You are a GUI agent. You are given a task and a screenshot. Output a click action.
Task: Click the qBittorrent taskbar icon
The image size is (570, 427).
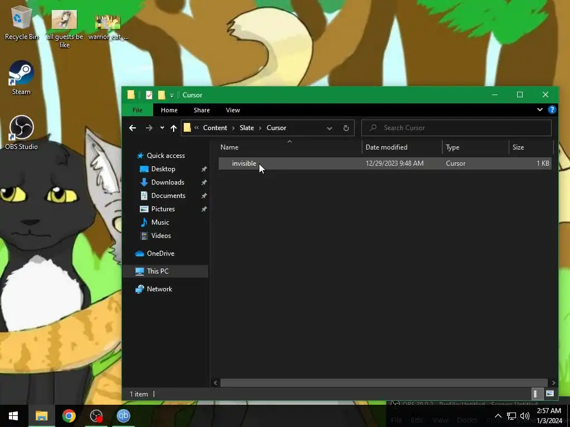[x=123, y=416]
